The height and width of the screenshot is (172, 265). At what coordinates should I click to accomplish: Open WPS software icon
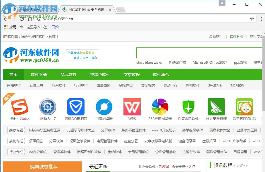[132, 107]
